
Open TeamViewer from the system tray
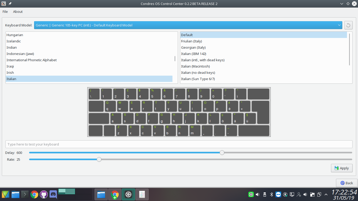[278, 194]
